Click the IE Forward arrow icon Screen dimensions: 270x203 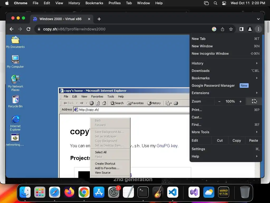82,103
